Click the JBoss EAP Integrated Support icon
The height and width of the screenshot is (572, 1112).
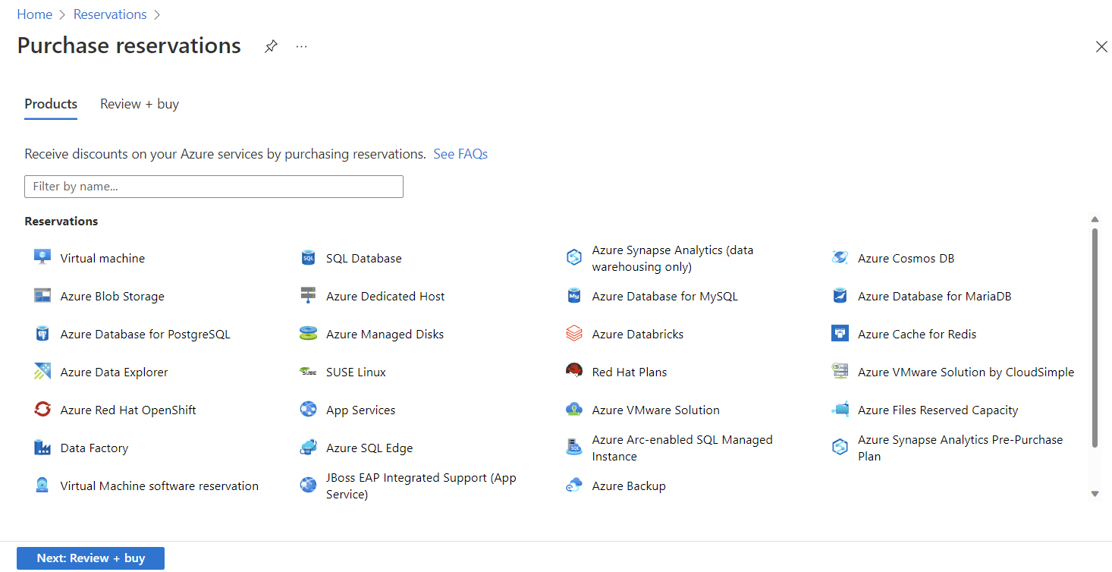pyautogui.click(x=308, y=486)
